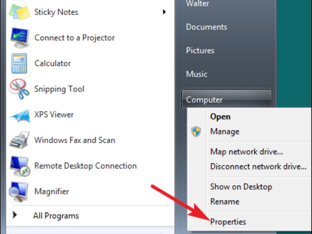This screenshot has height=234, width=312.
Task: Click the XPS Viewer paper plane icon
Action: click(x=20, y=115)
